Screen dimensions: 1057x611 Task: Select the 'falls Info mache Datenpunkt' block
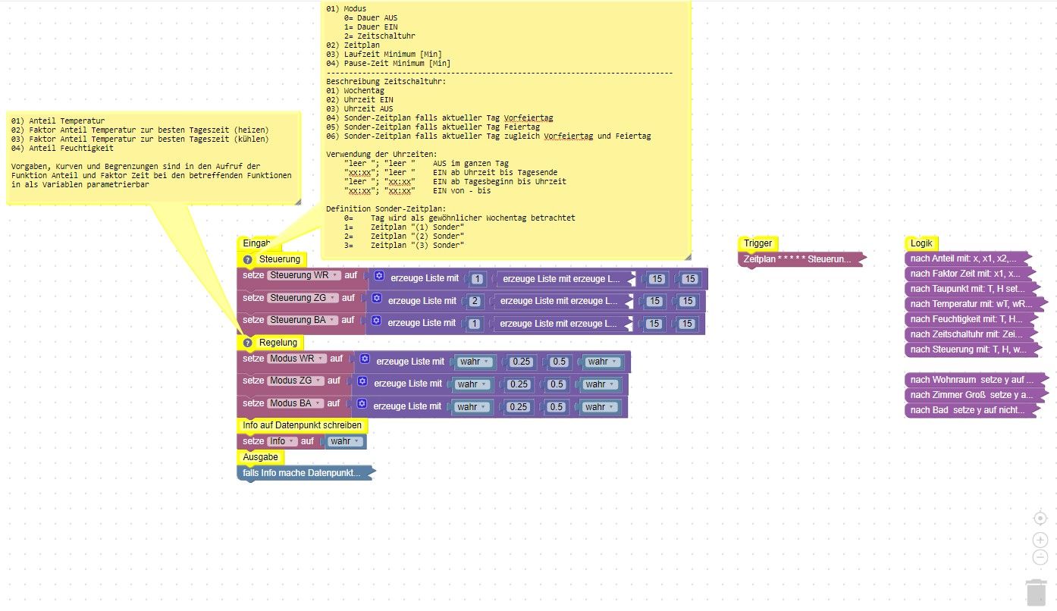pos(305,473)
